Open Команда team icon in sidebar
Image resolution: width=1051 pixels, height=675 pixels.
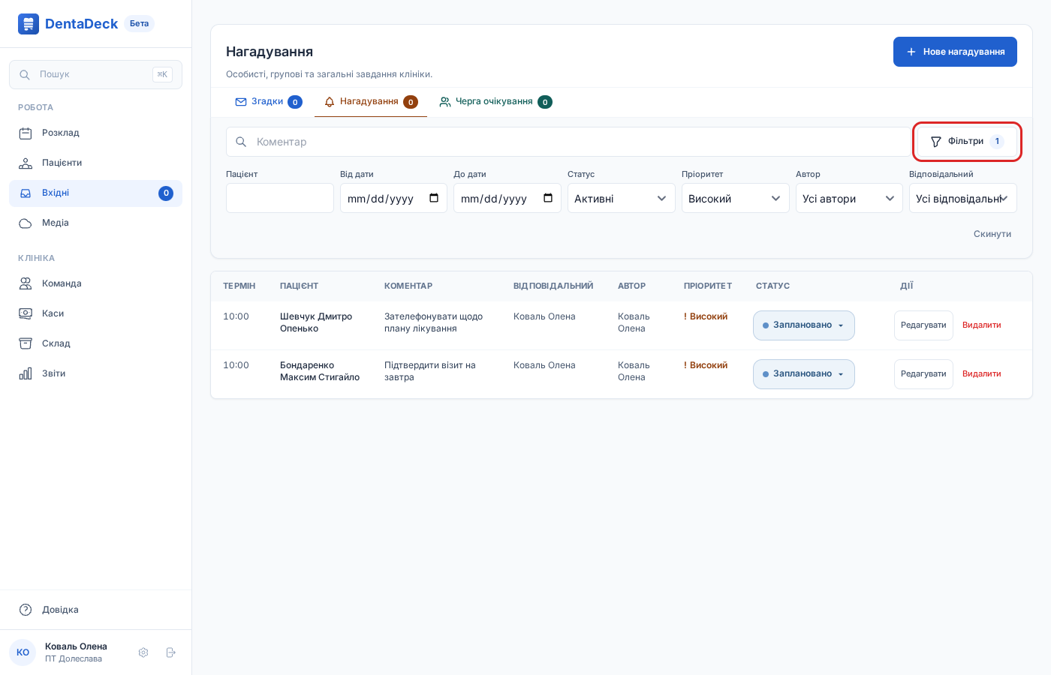26,283
